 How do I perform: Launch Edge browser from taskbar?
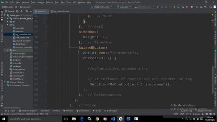82,119
